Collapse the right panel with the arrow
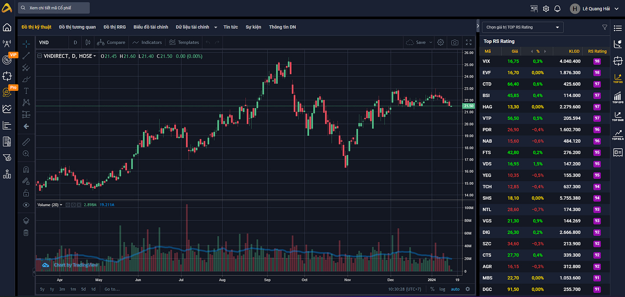This screenshot has height=297, width=625. point(478,26)
